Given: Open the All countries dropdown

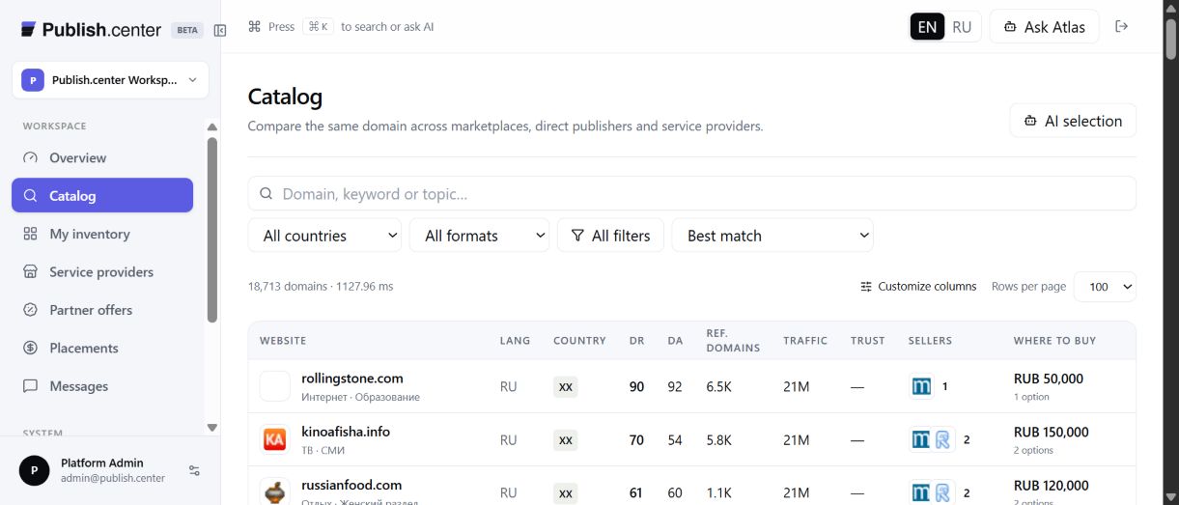Looking at the screenshot, I should (x=325, y=236).
